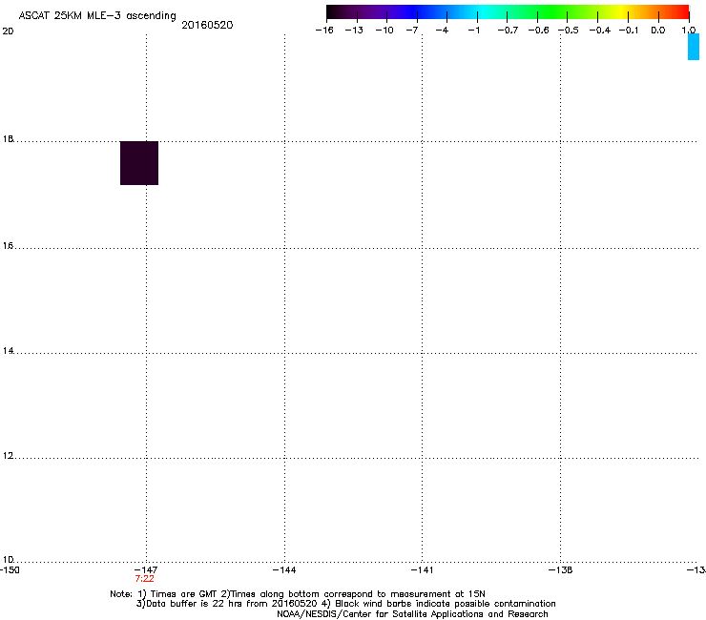Click the light blue rectangle under 1.0
This screenshot has width=706, height=620.
tap(694, 47)
